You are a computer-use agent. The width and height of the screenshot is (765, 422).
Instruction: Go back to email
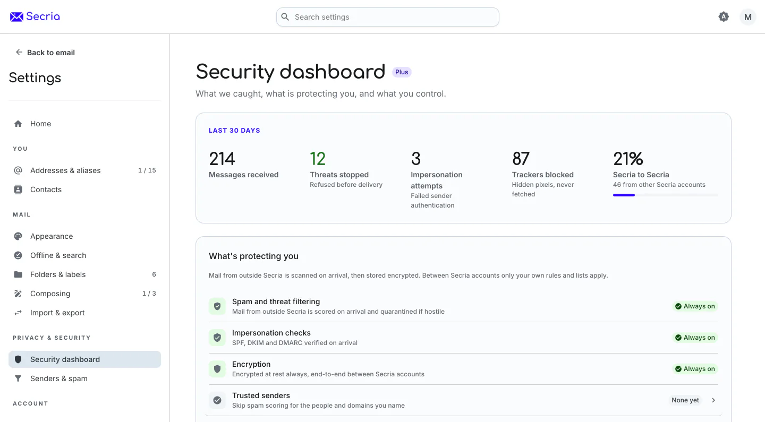pyautogui.click(x=45, y=53)
